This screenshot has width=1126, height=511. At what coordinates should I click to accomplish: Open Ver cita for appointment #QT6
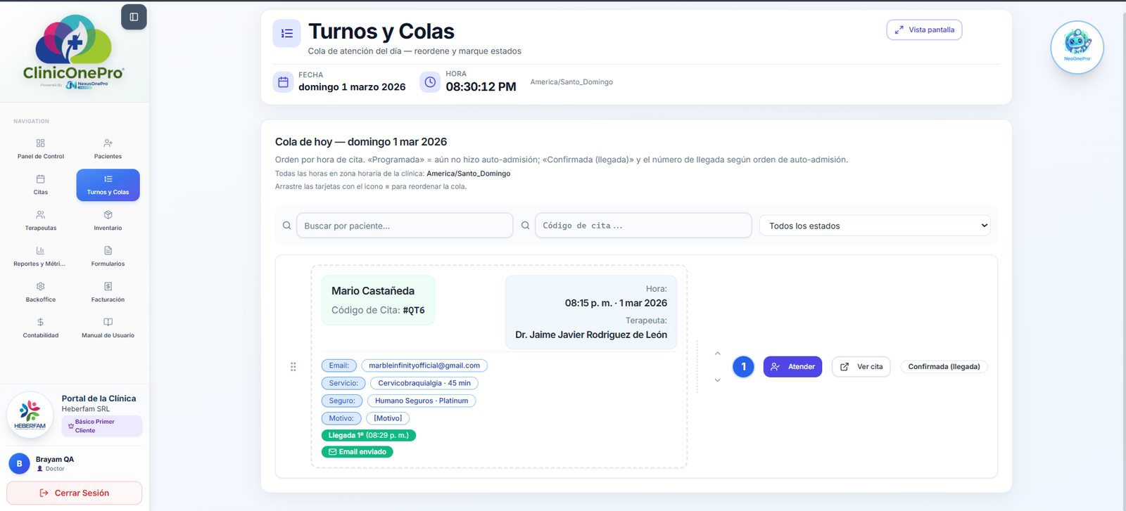pyautogui.click(x=861, y=367)
